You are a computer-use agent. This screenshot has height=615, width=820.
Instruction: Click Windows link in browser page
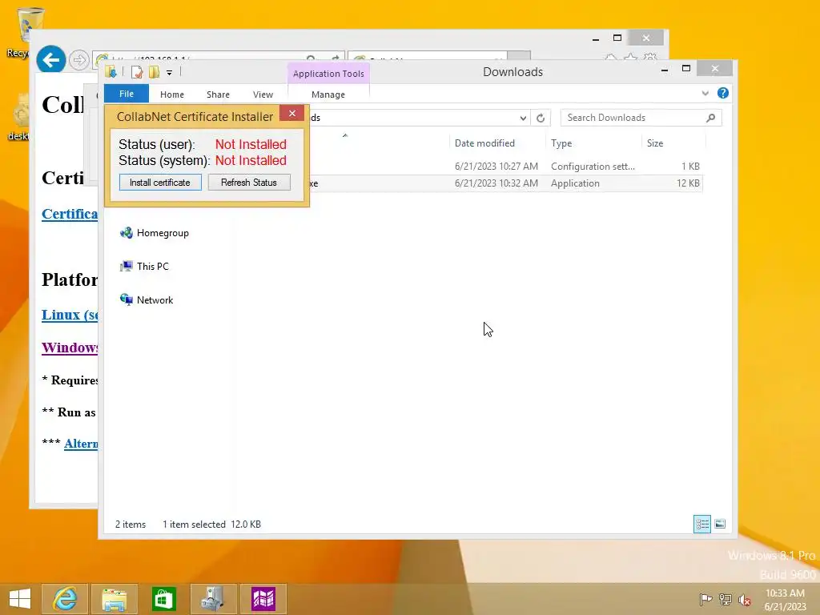pyautogui.click(x=70, y=348)
